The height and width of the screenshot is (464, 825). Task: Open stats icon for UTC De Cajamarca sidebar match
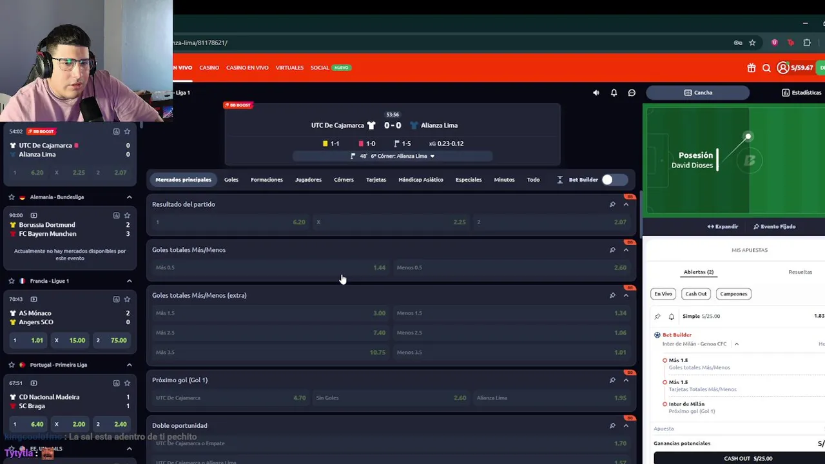pos(116,131)
